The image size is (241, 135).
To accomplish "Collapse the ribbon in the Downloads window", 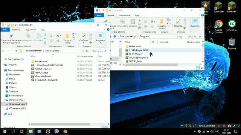I will (x=198, y=15).
